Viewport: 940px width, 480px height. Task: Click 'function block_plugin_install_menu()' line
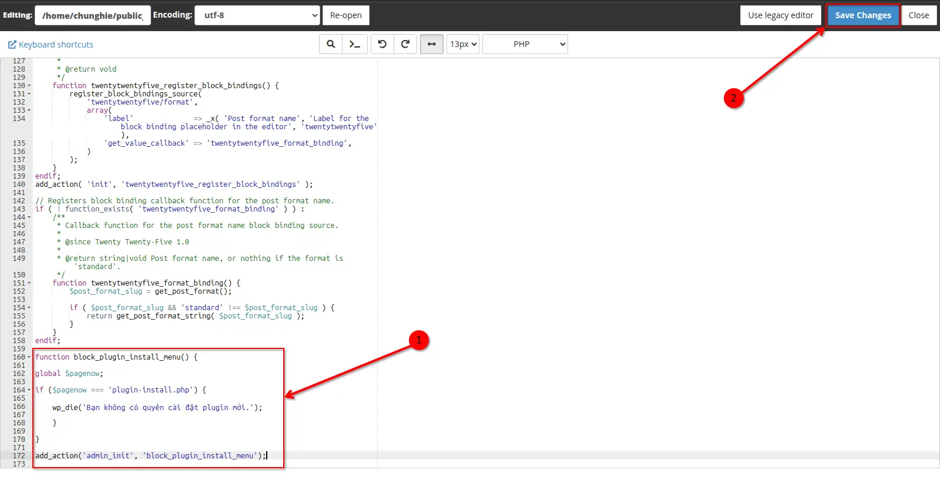tap(116, 357)
